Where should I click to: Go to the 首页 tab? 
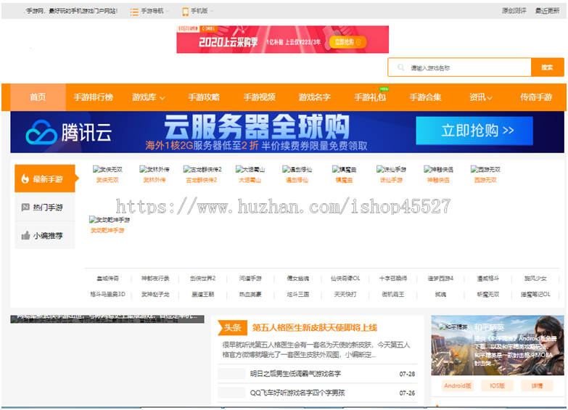[x=38, y=97]
